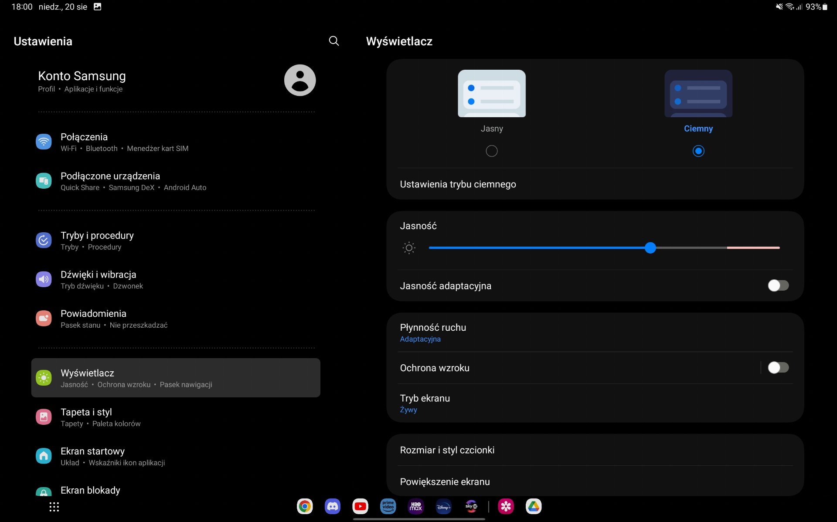This screenshot has height=522, width=837.
Task: Launch Chrome from the taskbar
Action: tap(305, 506)
